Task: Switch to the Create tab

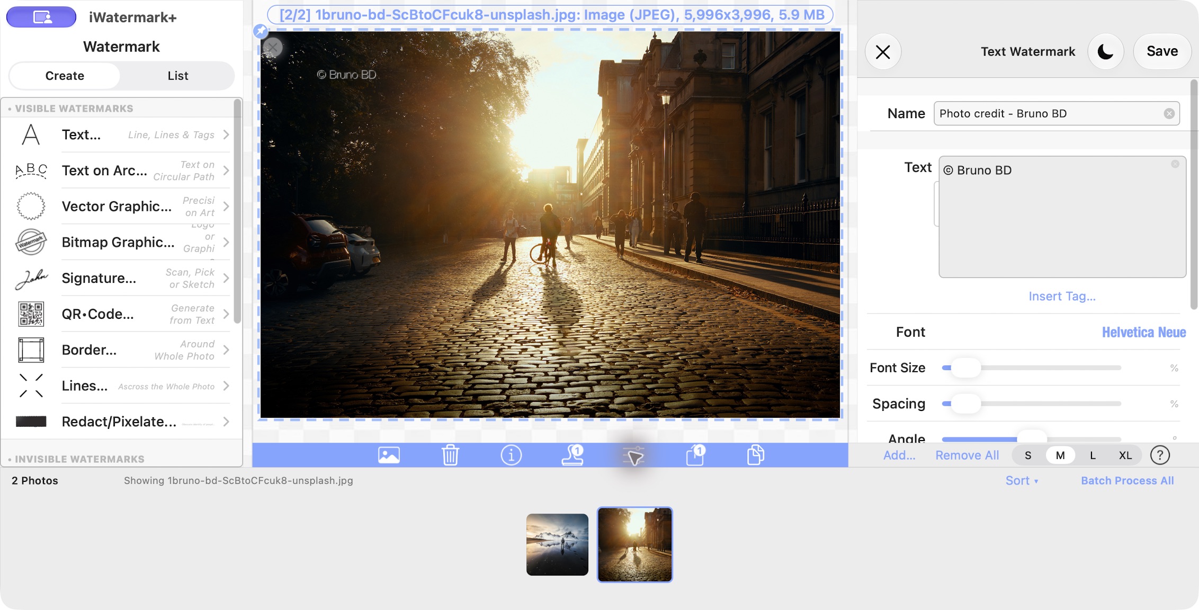Action: click(x=65, y=76)
